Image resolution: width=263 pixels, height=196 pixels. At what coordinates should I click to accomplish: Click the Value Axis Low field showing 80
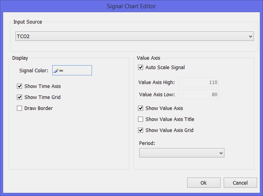point(199,95)
